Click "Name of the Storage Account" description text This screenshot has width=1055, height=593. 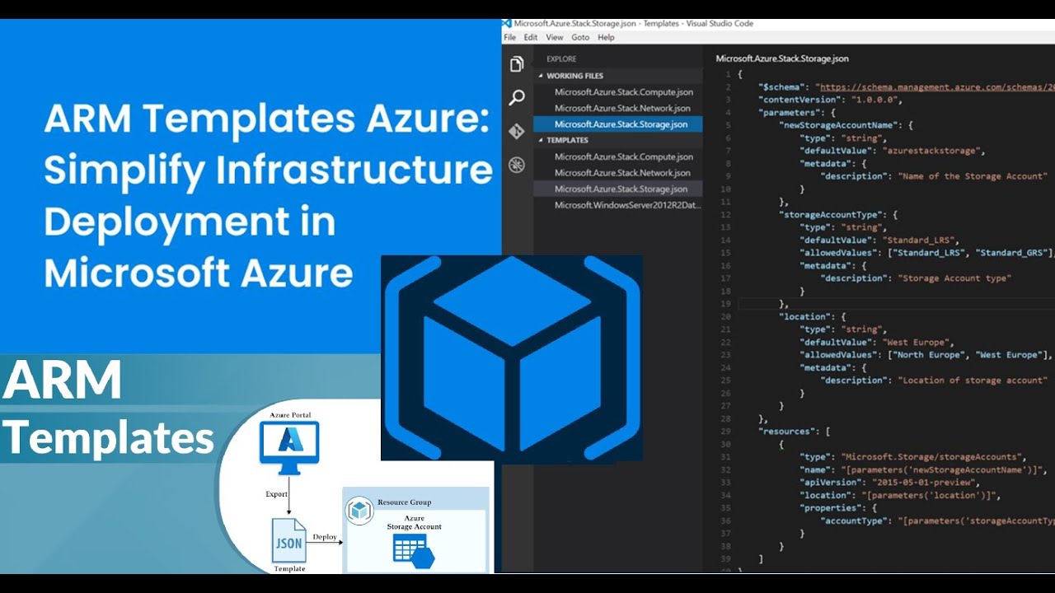pyautogui.click(x=973, y=176)
